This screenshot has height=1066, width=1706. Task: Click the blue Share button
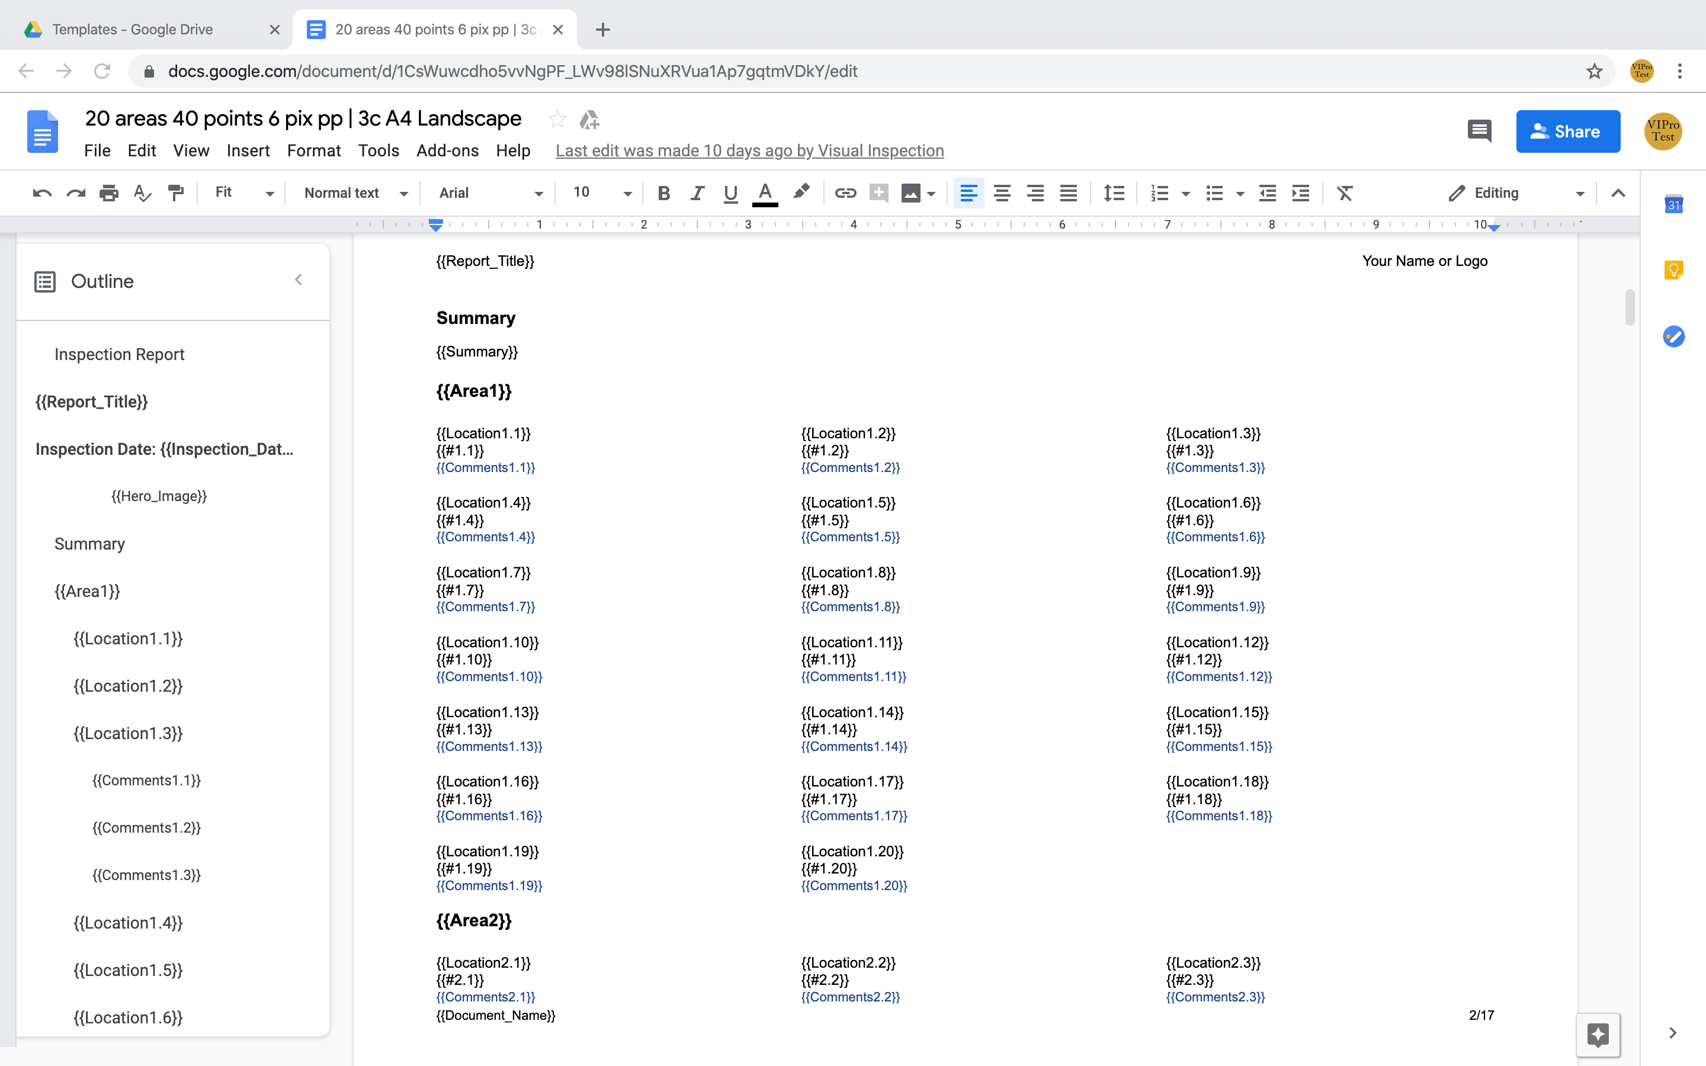click(1568, 131)
